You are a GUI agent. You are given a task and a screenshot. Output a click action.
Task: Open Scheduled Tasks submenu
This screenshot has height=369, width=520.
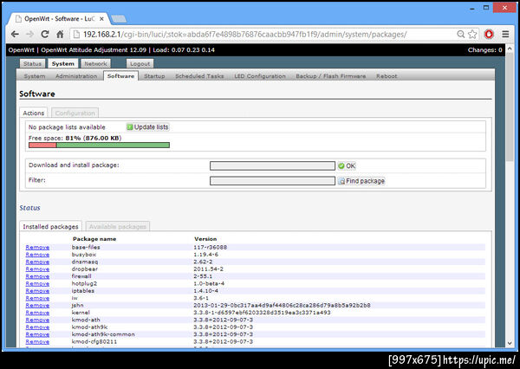click(199, 76)
